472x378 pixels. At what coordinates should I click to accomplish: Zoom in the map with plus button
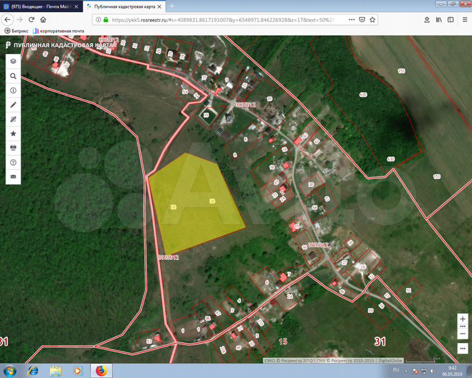click(x=462, y=318)
